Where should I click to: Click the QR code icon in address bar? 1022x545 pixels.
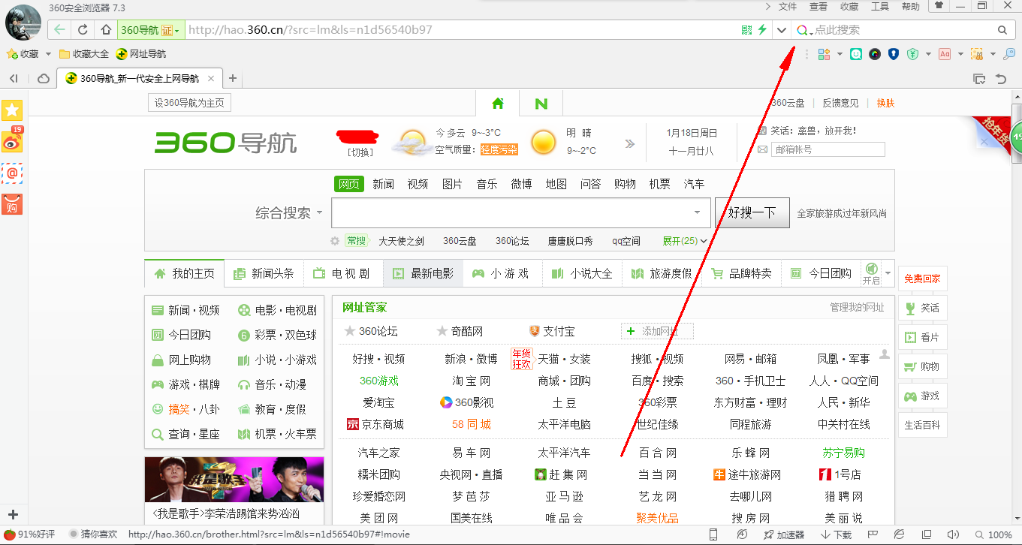[746, 30]
